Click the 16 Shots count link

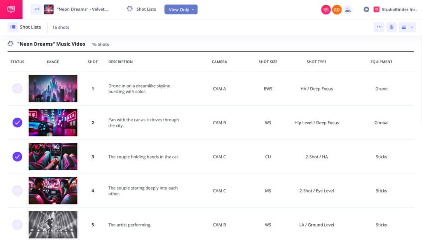click(100, 44)
